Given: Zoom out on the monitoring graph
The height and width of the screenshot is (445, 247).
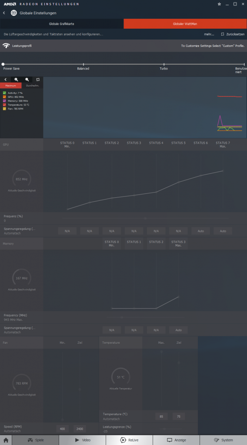Looking at the screenshot, I should click(27, 80).
